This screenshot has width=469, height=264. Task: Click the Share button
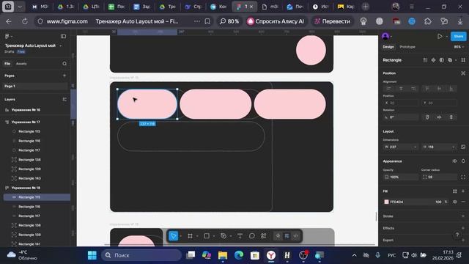(458, 36)
